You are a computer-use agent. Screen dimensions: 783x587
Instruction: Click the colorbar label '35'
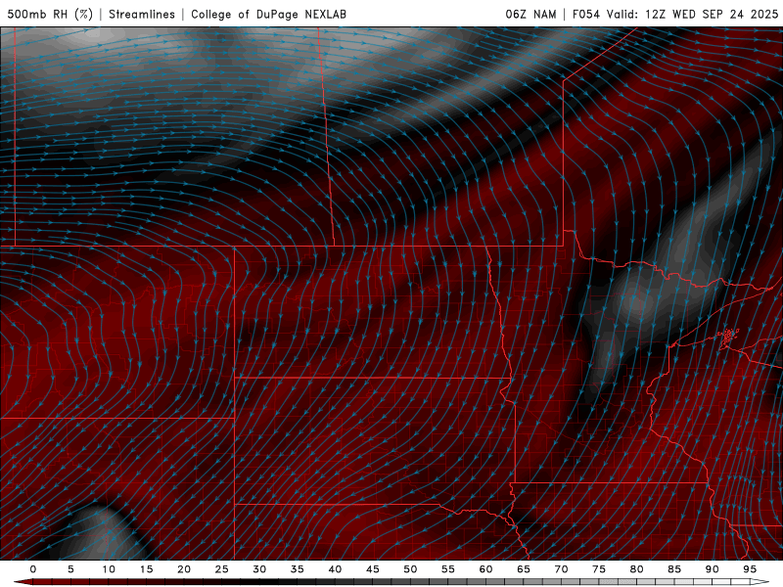298,569
